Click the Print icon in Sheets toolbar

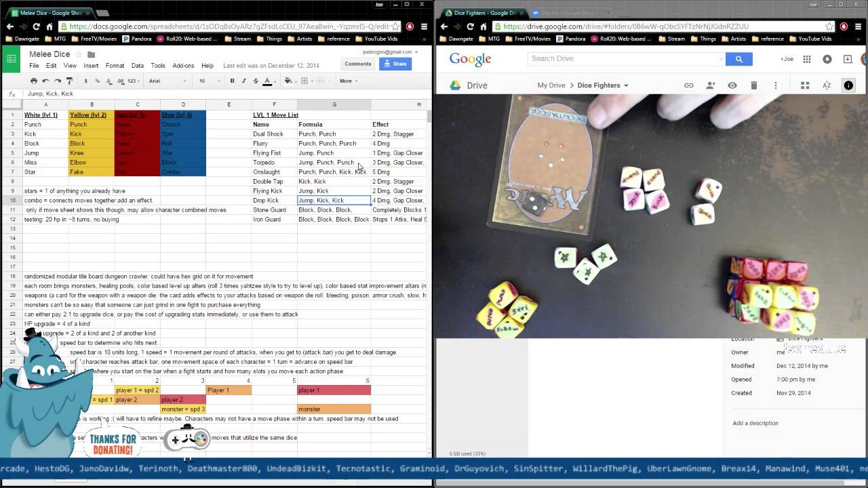click(34, 81)
